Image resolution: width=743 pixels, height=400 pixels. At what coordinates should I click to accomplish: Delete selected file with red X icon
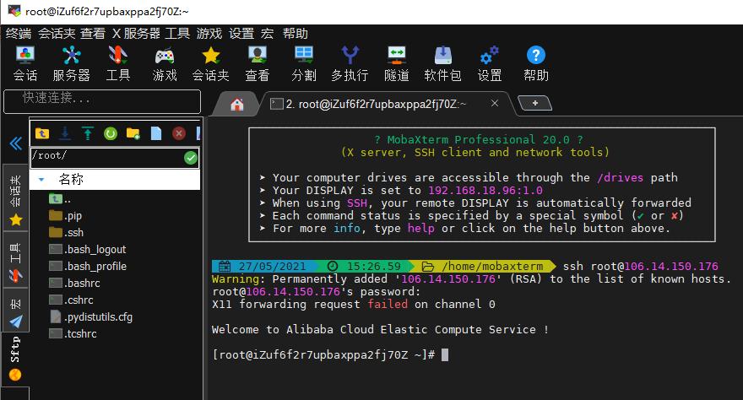[179, 133]
